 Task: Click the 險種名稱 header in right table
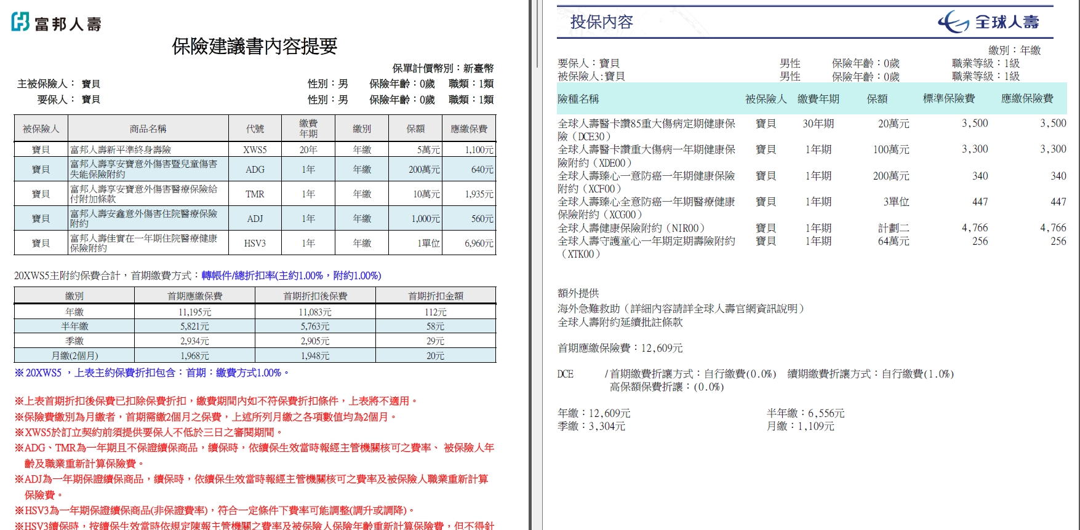(578, 99)
